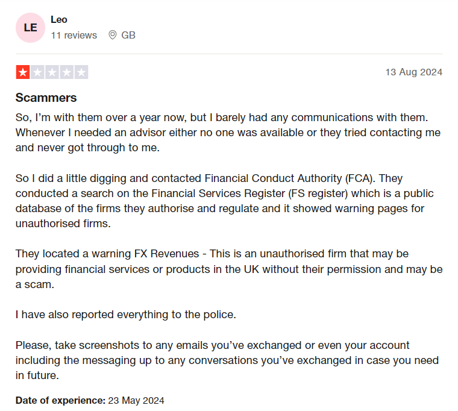Click the location pin icon
The image size is (458, 411).
pos(113,35)
